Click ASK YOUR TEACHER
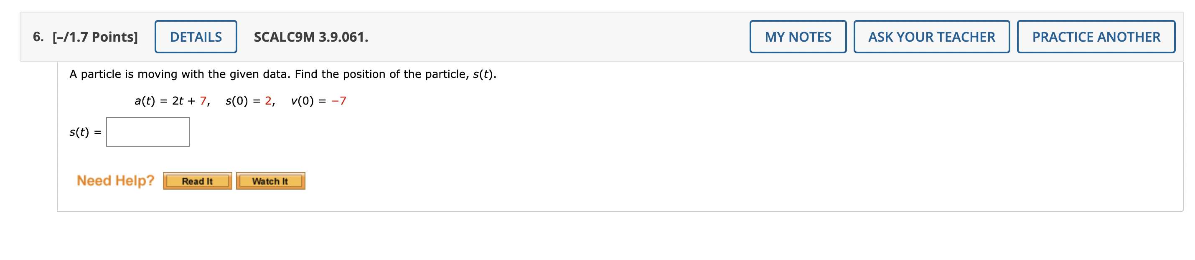 [x=932, y=37]
